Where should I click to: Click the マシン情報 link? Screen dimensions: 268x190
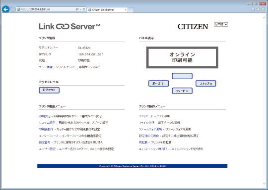(46, 67)
